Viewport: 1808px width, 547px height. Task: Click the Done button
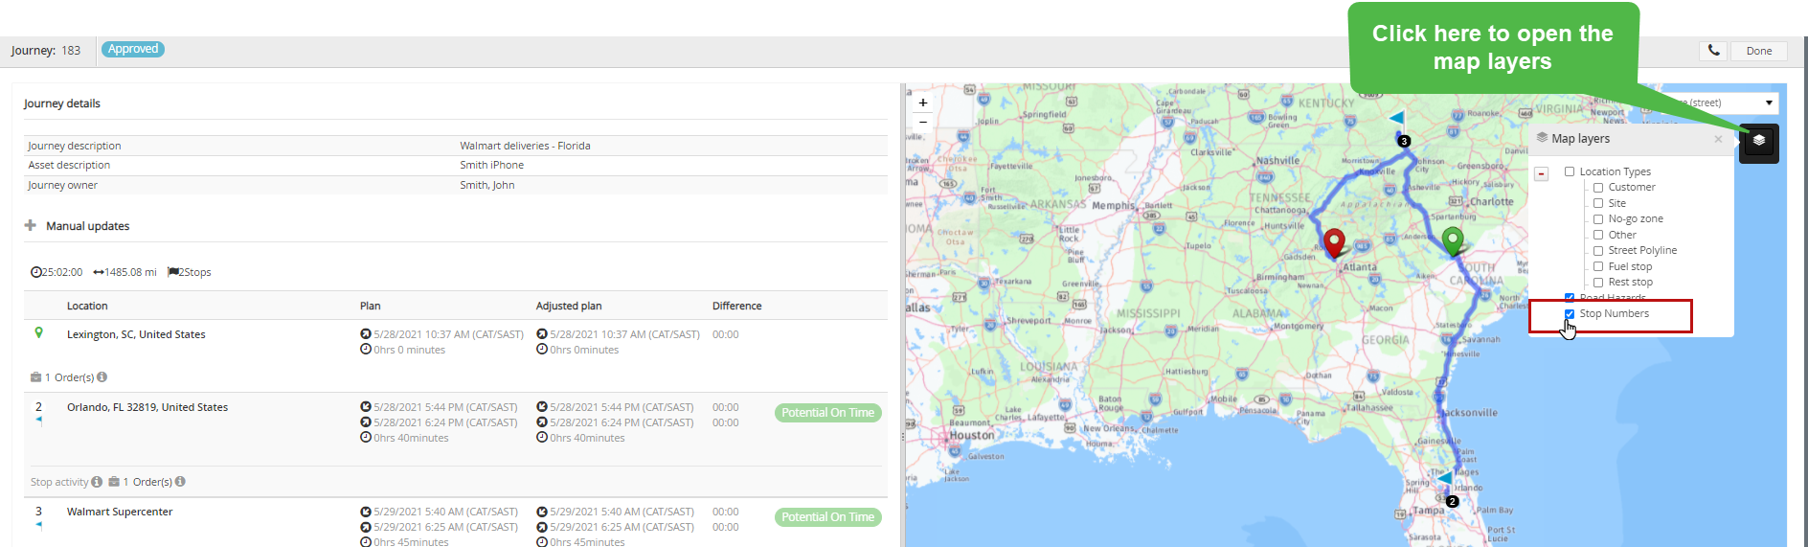(1758, 51)
